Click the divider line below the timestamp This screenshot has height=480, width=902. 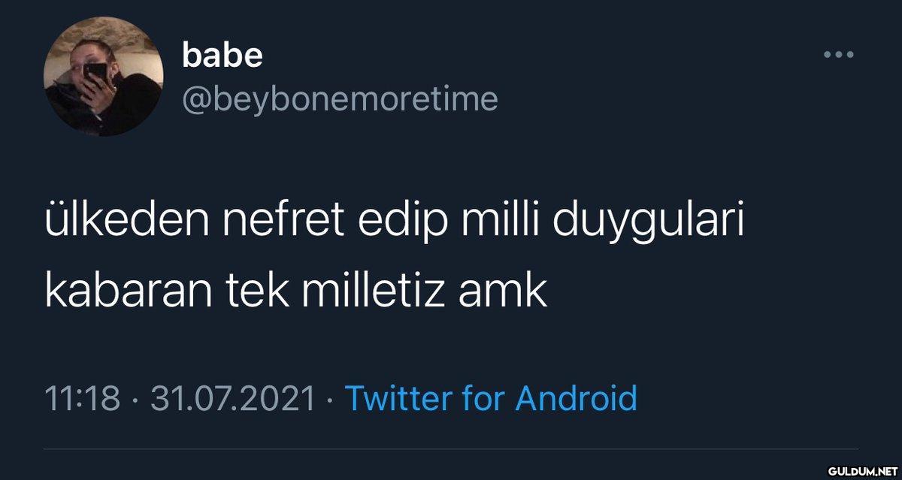pyautogui.click(x=451, y=449)
